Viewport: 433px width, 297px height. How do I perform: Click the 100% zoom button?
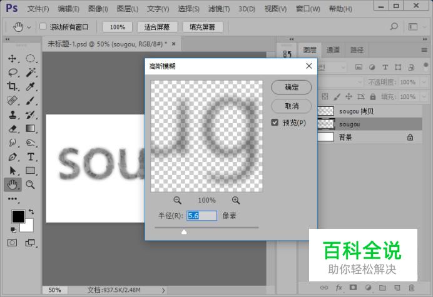click(118, 27)
